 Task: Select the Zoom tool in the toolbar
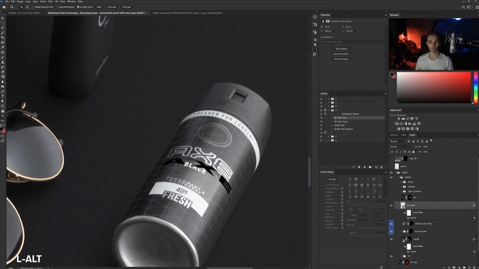coord(2,116)
